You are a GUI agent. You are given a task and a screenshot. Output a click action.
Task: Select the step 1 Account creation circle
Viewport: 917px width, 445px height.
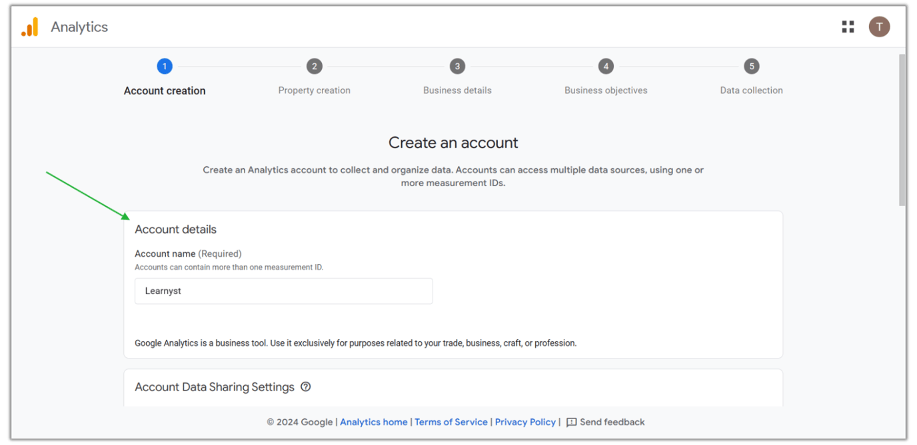click(165, 66)
